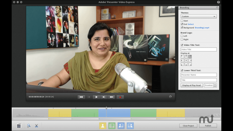Rewind to start of video
The image size is (233, 131).
(x=81, y=97)
